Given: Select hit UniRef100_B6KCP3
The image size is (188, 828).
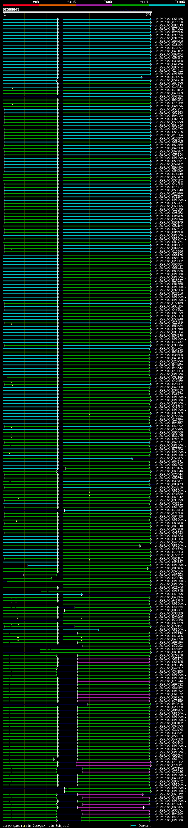Looking at the screenshot, I should (x=169, y=100).
